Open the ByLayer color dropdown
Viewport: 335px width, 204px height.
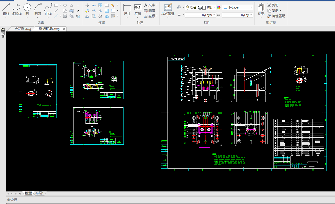pyautogui.click(x=237, y=7)
